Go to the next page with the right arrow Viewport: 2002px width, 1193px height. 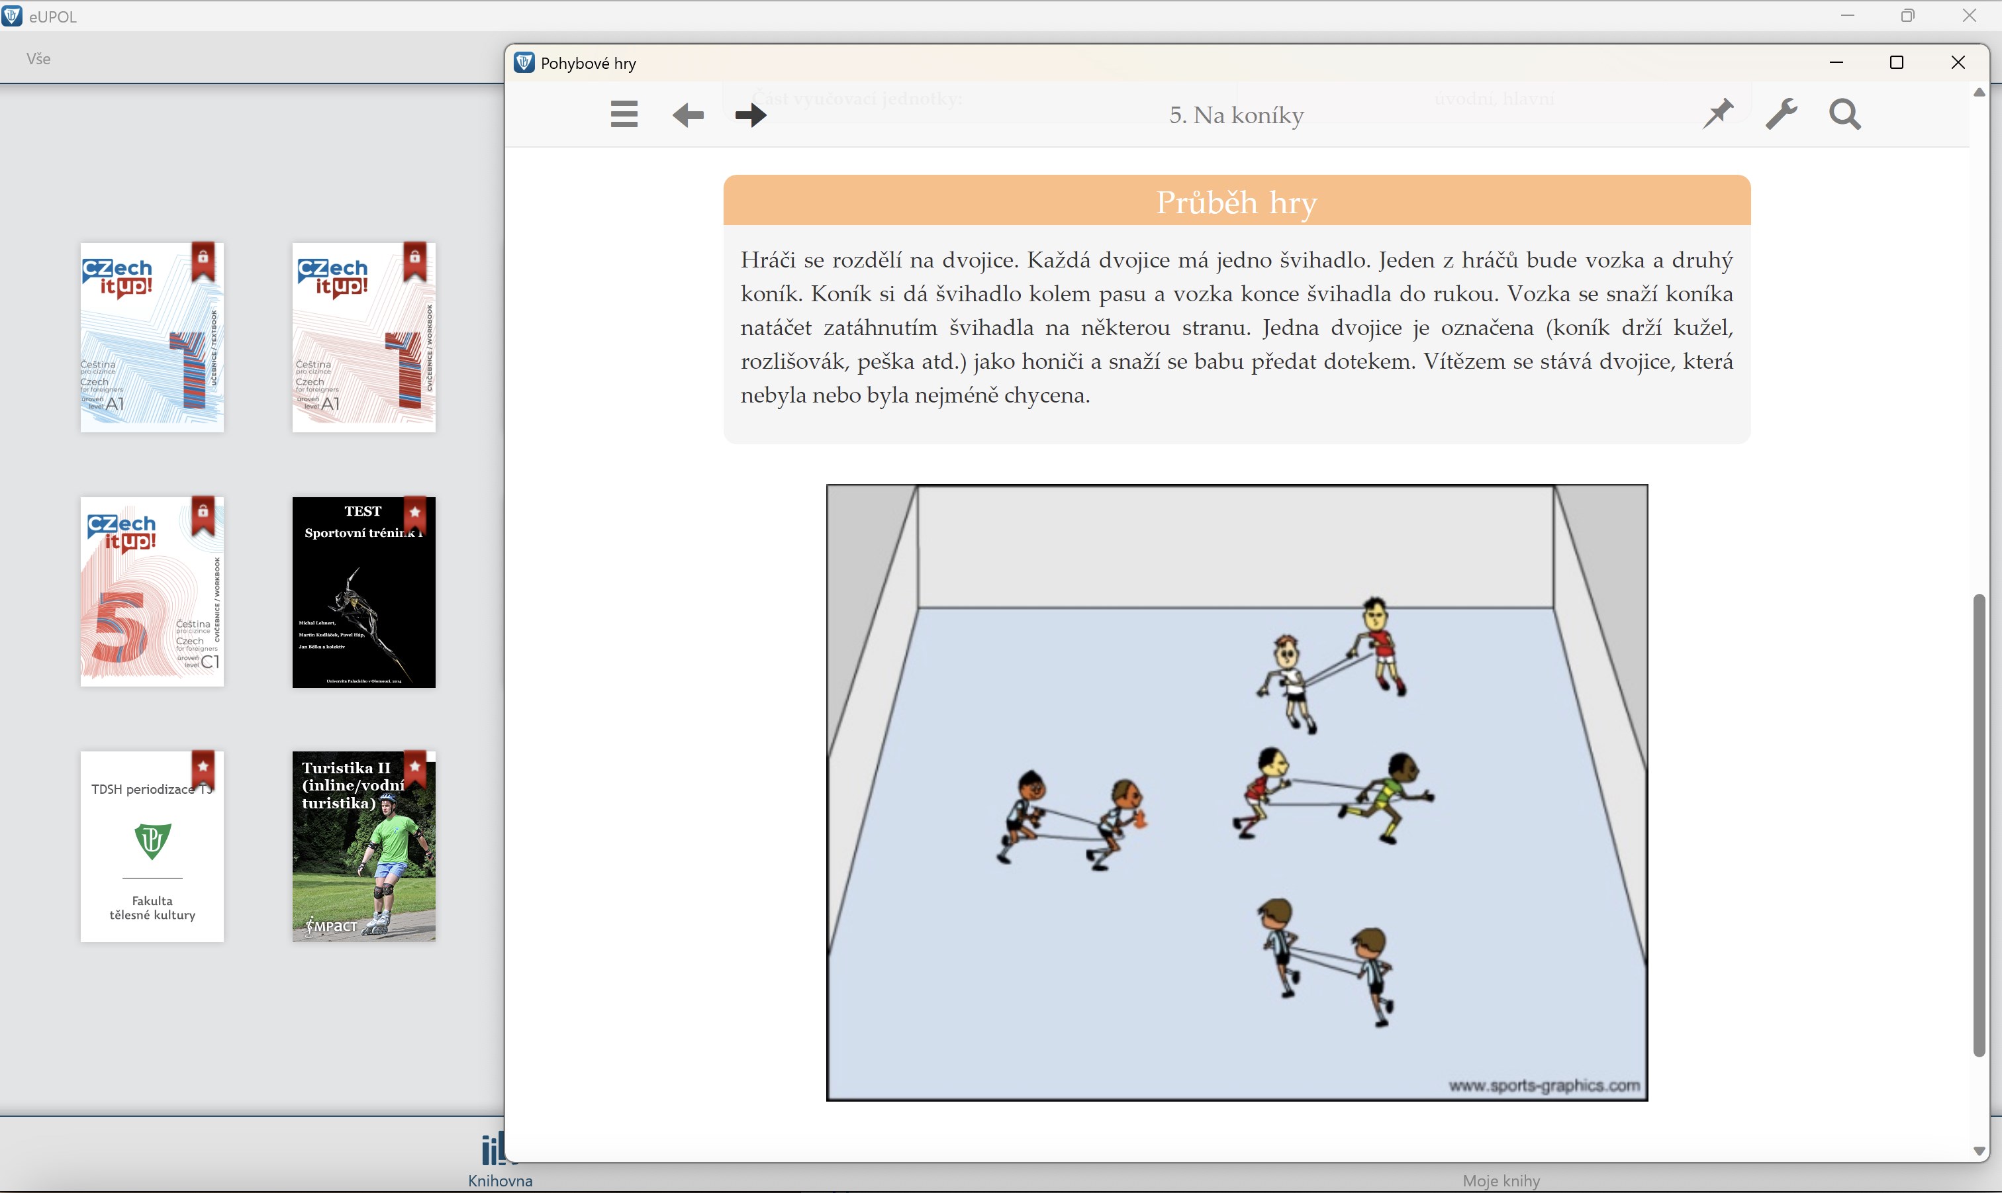(x=751, y=115)
